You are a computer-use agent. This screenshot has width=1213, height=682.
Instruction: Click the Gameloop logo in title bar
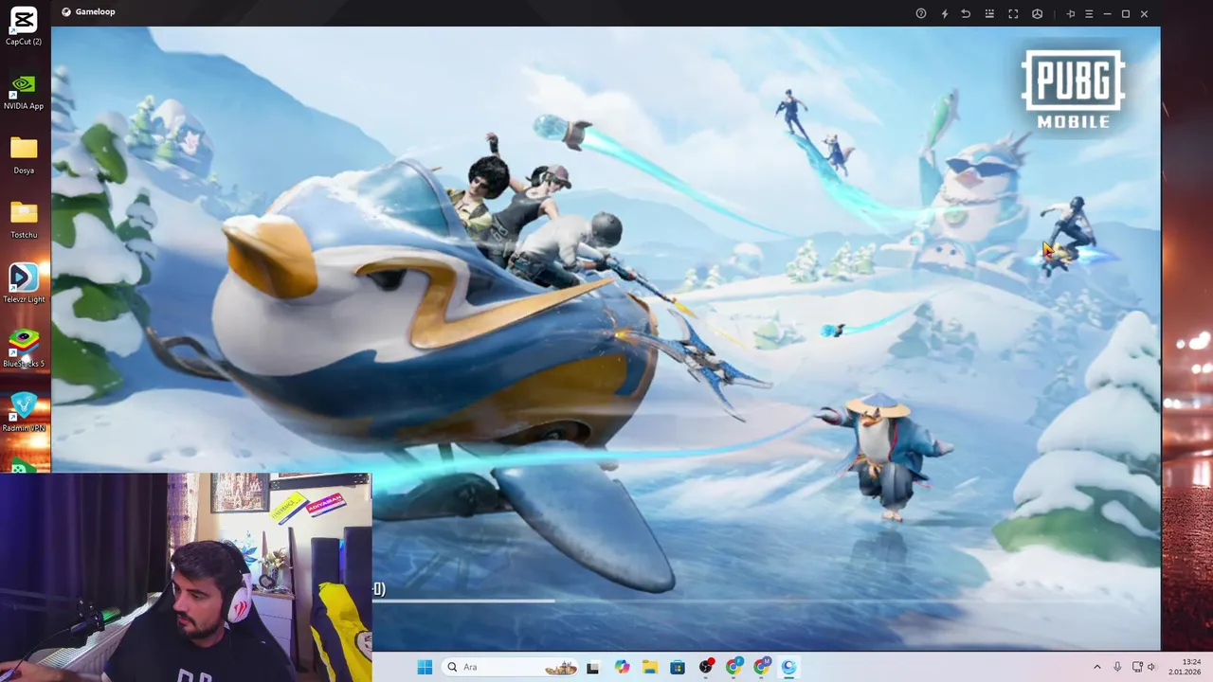click(66, 12)
